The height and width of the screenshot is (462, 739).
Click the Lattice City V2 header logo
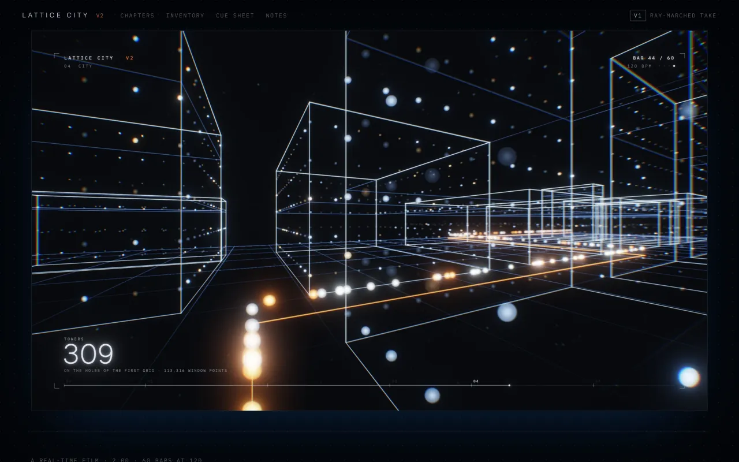63,16
